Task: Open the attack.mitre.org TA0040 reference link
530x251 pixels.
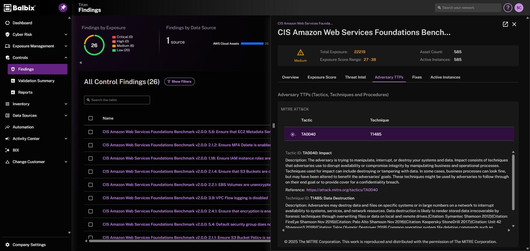Action: pyautogui.click(x=342, y=190)
